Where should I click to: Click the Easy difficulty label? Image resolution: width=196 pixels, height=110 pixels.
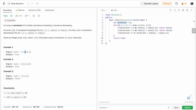pos(6,16)
